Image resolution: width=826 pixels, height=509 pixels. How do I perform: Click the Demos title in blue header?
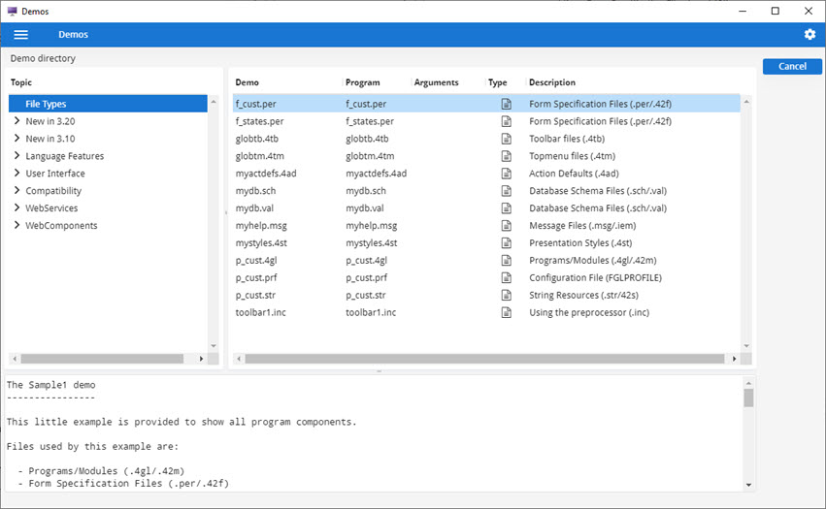pyautogui.click(x=73, y=35)
